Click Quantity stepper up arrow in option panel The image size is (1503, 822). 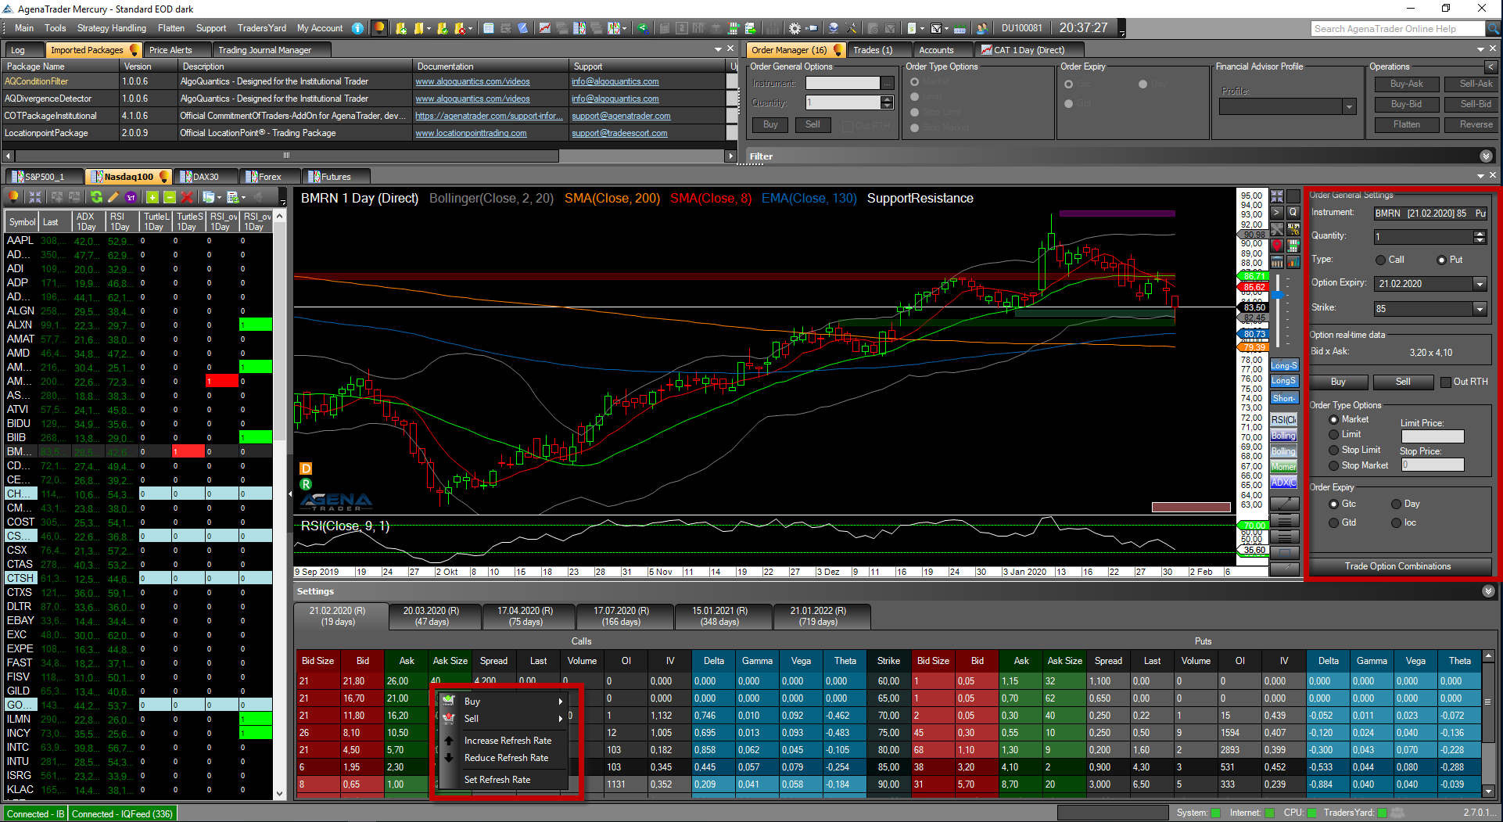(1480, 233)
